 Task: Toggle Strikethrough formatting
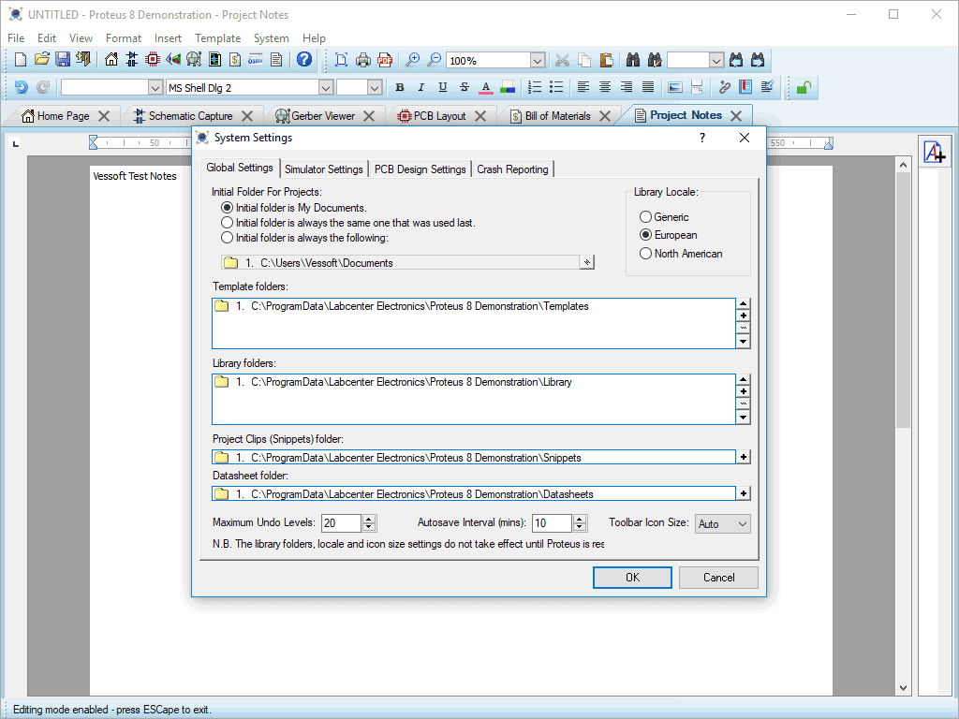(x=465, y=87)
